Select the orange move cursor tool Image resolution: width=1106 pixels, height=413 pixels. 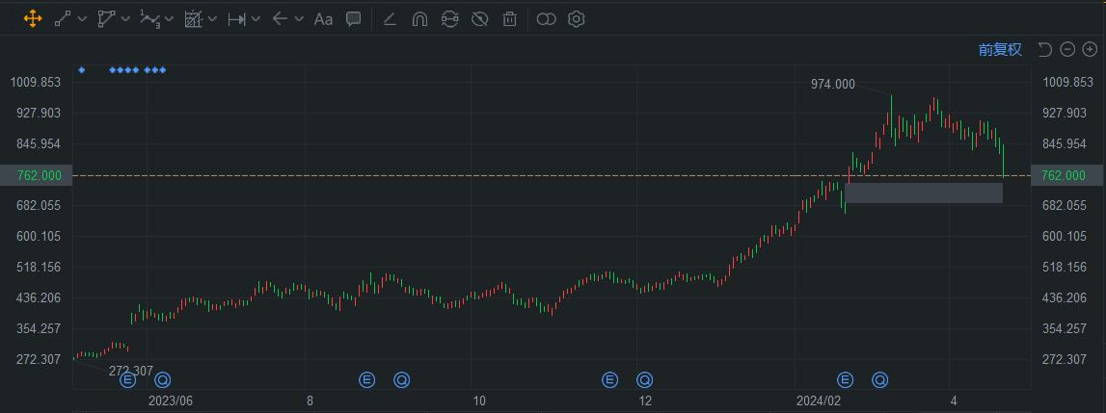click(x=32, y=18)
